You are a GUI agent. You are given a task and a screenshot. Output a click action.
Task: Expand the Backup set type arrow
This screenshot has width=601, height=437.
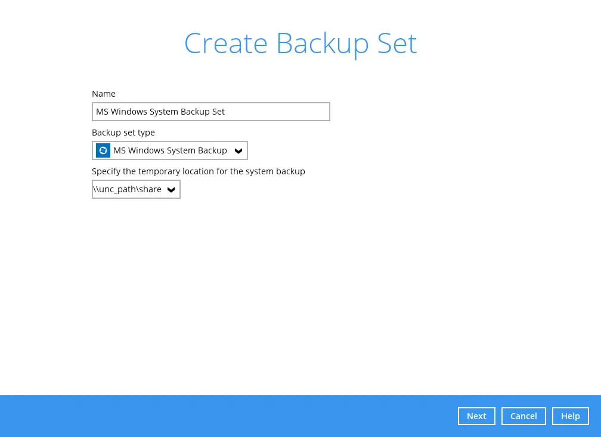238,151
